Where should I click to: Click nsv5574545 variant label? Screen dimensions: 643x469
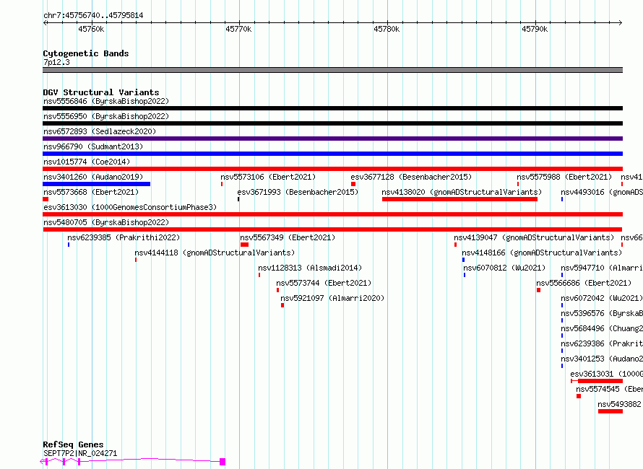(609, 389)
